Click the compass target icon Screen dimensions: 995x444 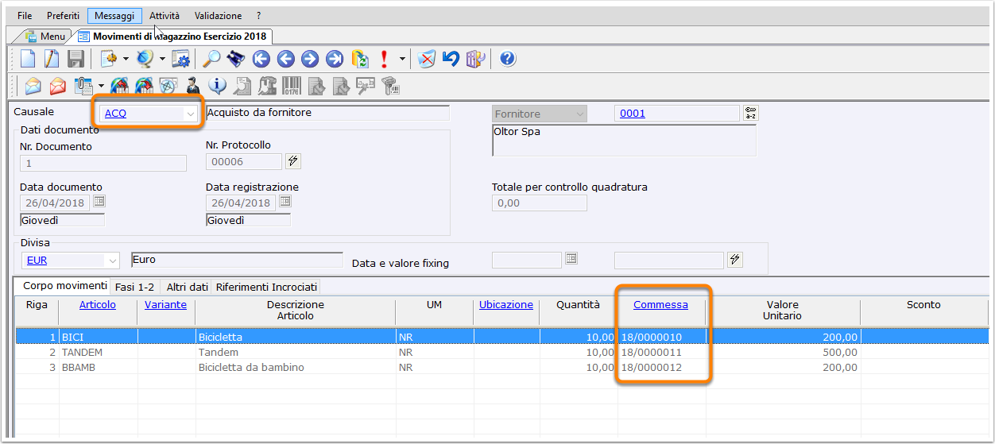pyautogui.click(x=168, y=85)
